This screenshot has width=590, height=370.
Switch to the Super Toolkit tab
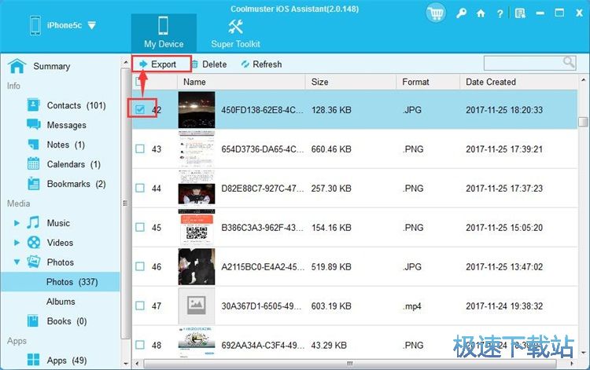click(x=235, y=33)
